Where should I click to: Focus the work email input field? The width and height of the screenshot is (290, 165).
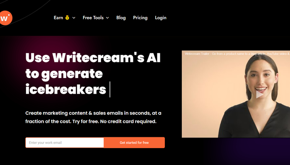[x=65, y=143]
